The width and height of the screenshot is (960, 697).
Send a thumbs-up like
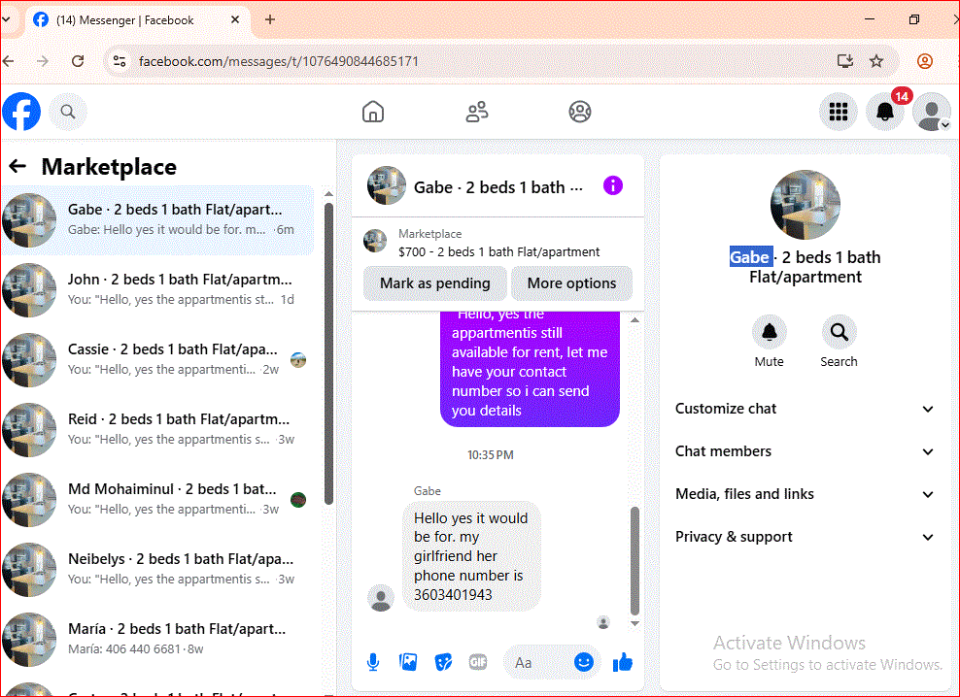pos(623,661)
